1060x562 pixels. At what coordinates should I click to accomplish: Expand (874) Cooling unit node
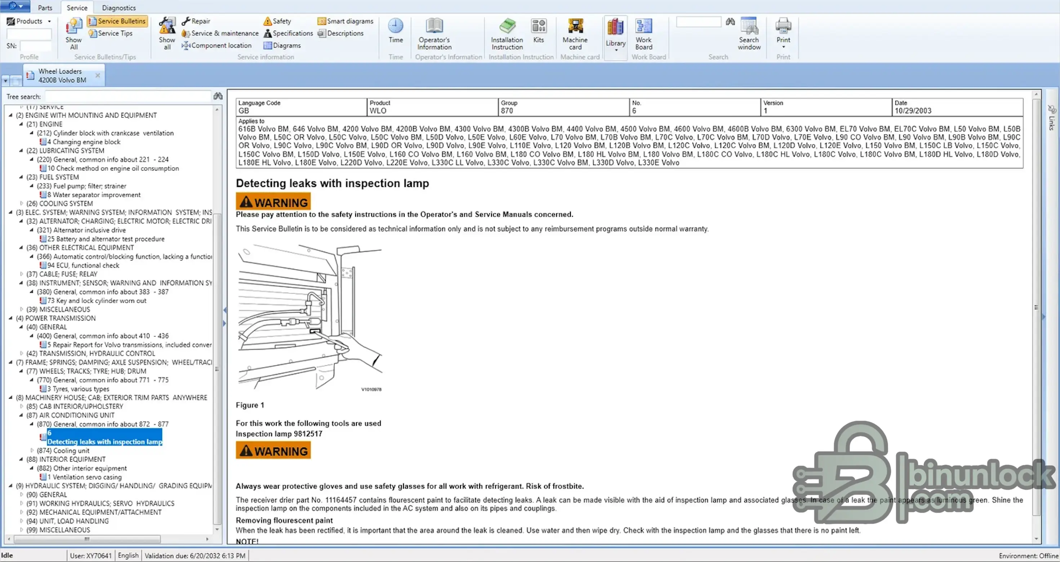pos(32,450)
